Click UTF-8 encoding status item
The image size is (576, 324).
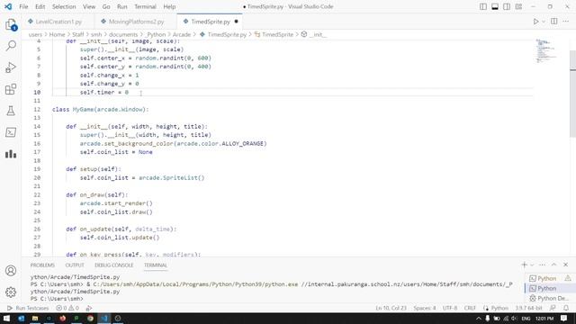450,308
